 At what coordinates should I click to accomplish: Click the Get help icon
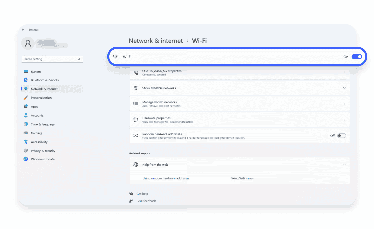(x=131, y=194)
